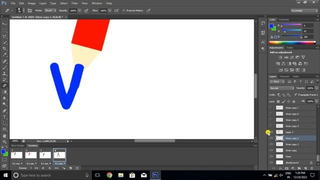Select frame 1 thumbnail in Timeline
The height and width of the screenshot is (180, 320).
pyautogui.click(x=16, y=155)
